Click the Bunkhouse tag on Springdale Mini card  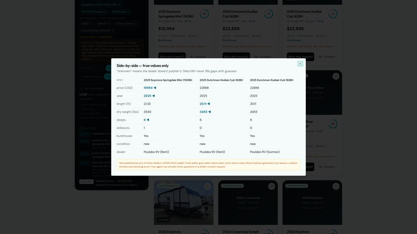point(165,40)
